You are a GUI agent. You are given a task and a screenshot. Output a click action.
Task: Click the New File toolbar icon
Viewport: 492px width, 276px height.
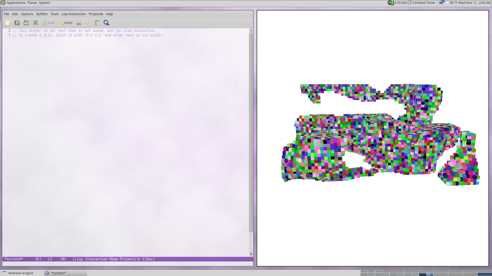pos(8,23)
